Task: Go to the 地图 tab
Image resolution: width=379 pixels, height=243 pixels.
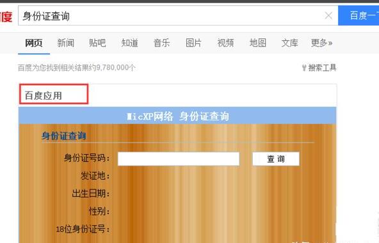Action: [257, 43]
